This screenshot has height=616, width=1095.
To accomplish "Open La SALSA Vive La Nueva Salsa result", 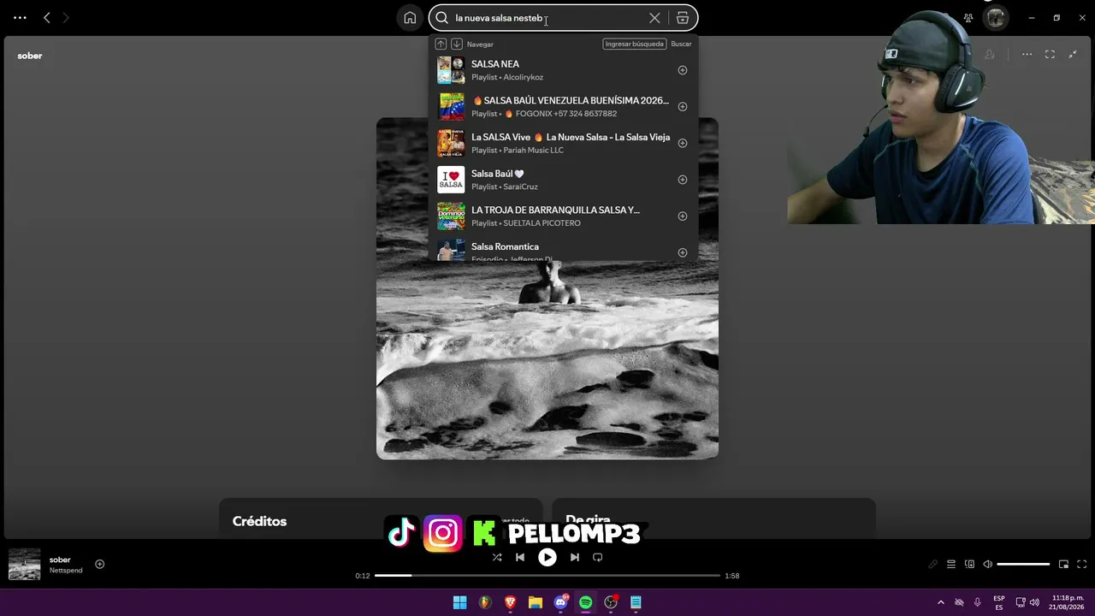I will (x=563, y=143).
